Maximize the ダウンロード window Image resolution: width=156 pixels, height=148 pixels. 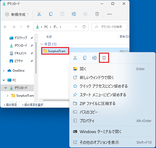click(x=113, y=4)
